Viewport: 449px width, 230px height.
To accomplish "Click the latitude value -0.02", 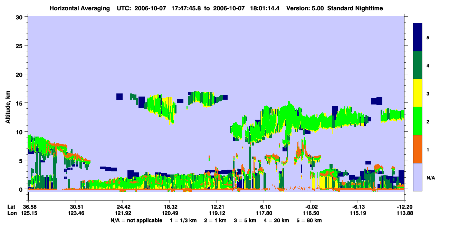I will tap(311, 207).
